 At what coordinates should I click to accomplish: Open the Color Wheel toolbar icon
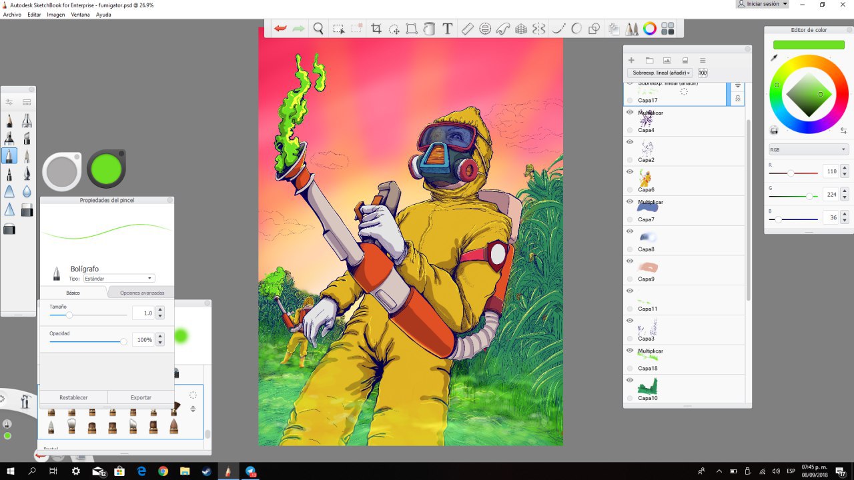[x=650, y=29]
